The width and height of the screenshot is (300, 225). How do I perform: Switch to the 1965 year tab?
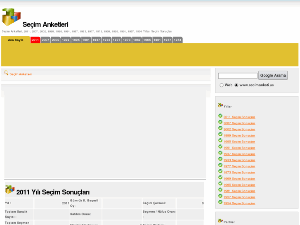click(x=147, y=40)
